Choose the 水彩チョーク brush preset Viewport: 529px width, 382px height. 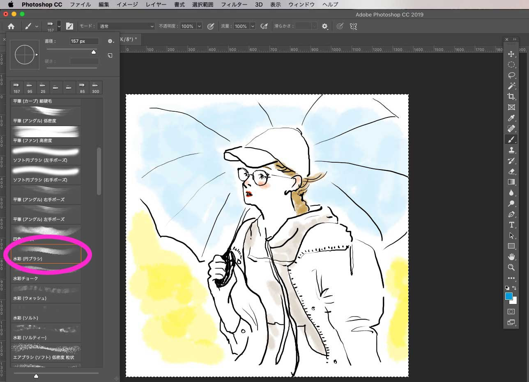coord(46,274)
